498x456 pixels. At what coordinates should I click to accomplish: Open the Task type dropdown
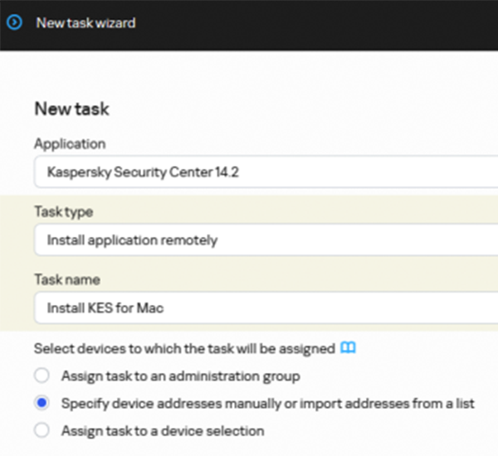pos(266,240)
